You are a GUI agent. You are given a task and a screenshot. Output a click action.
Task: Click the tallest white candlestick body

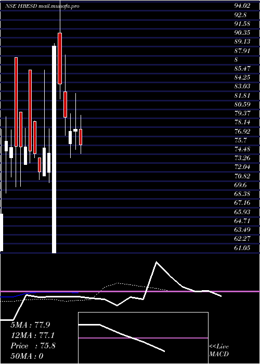point(54,149)
